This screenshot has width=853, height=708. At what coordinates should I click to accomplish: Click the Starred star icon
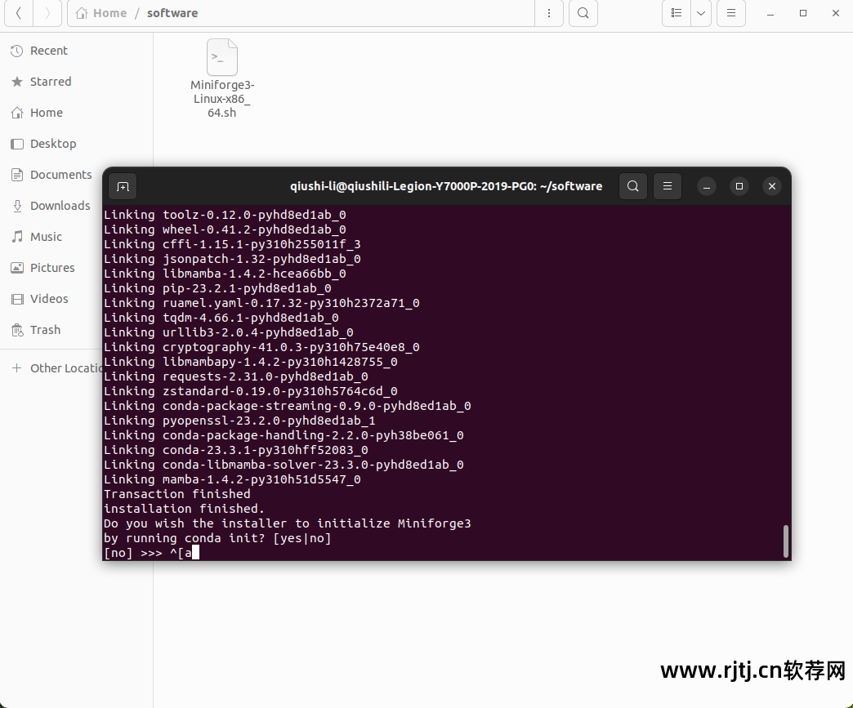pyautogui.click(x=17, y=82)
